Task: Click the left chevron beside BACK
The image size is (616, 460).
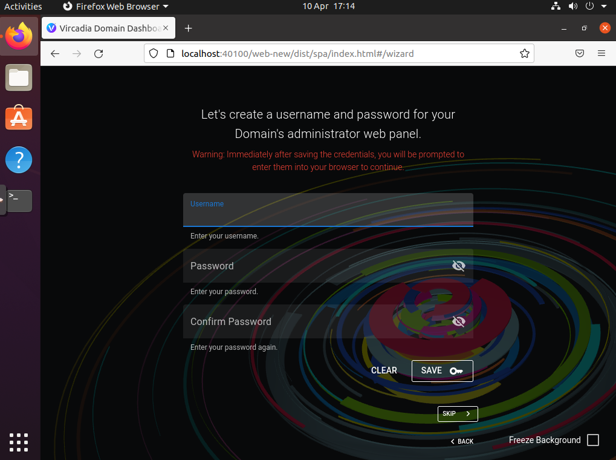Action: click(x=453, y=441)
